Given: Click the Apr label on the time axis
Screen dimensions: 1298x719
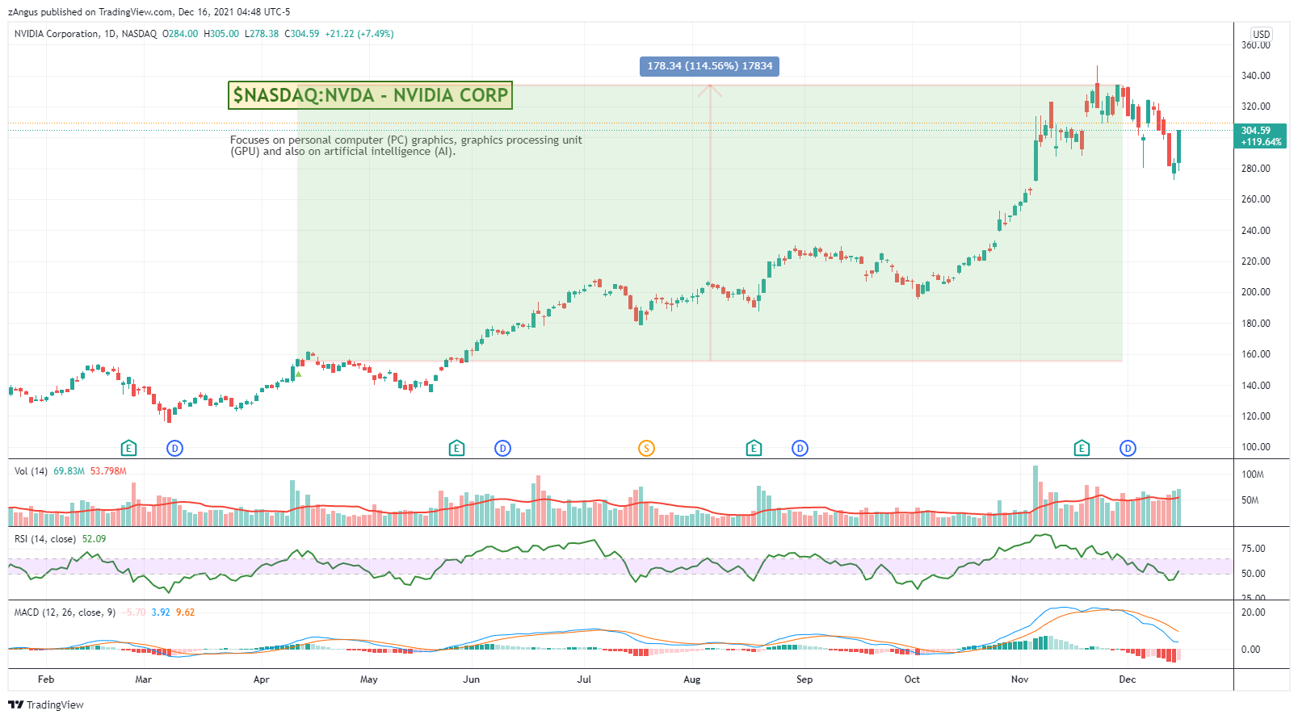Looking at the screenshot, I should tap(261, 679).
